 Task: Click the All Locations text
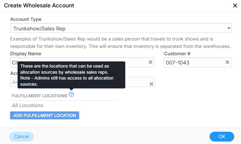point(27,106)
